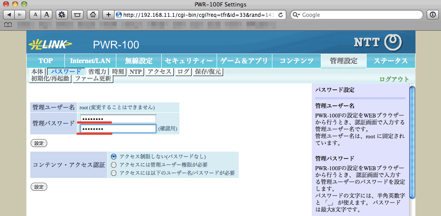441x216 pixels.
Task: Click the info button at toolbar right
Action: click(x=433, y=14)
